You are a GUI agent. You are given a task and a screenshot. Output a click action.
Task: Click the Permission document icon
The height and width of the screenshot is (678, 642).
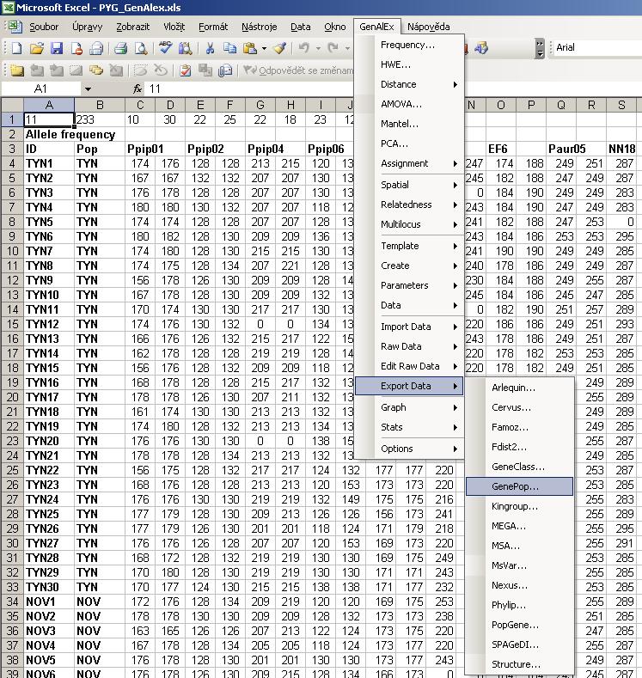(x=76, y=48)
